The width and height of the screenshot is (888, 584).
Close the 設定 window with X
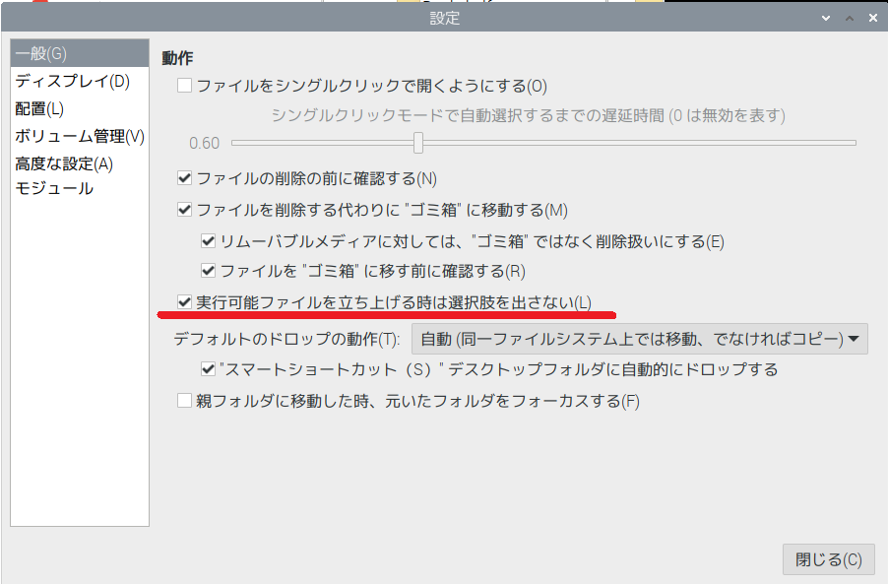(873, 18)
